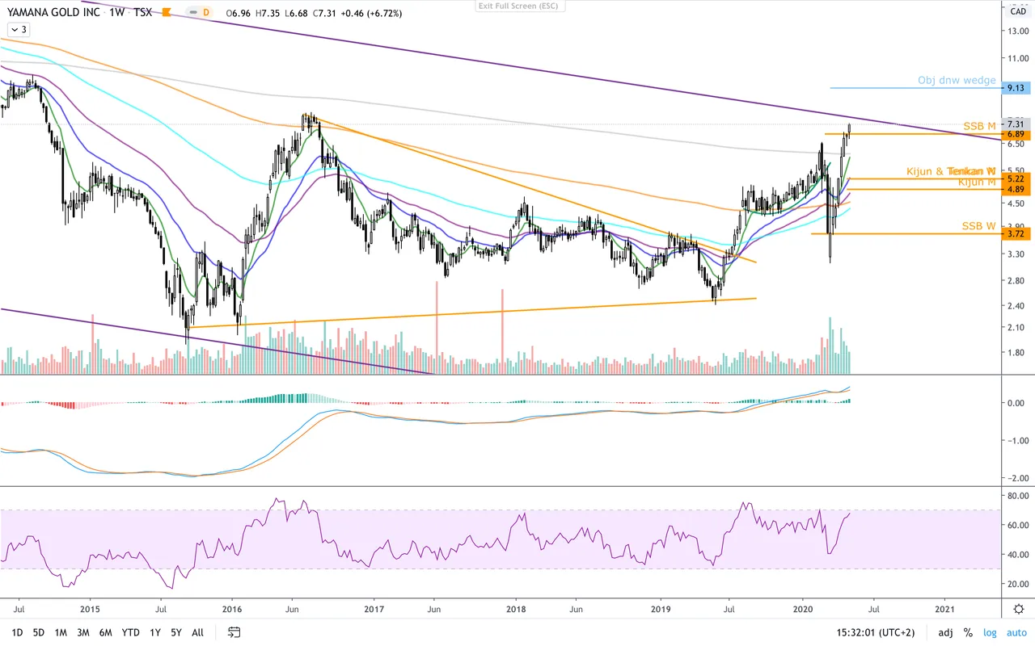Click the O6.96 open value
Image resolution: width=1035 pixels, height=646 pixels.
point(238,14)
